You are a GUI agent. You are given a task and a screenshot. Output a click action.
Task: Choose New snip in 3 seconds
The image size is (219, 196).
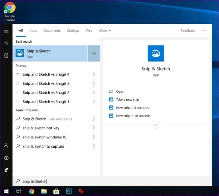click(x=132, y=108)
